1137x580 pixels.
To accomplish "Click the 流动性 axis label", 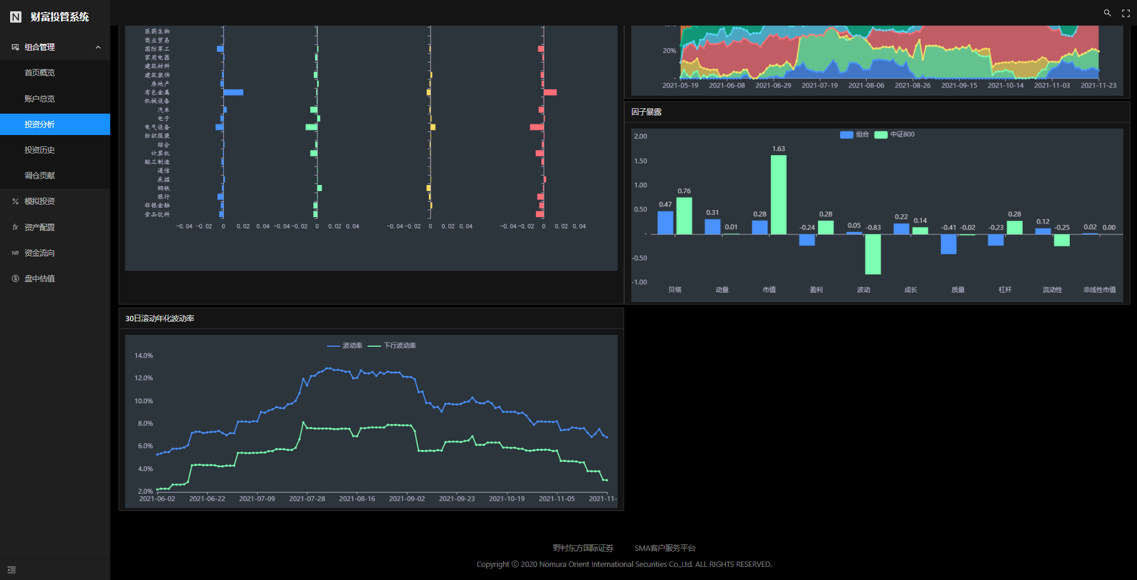I will (x=1052, y=290).
